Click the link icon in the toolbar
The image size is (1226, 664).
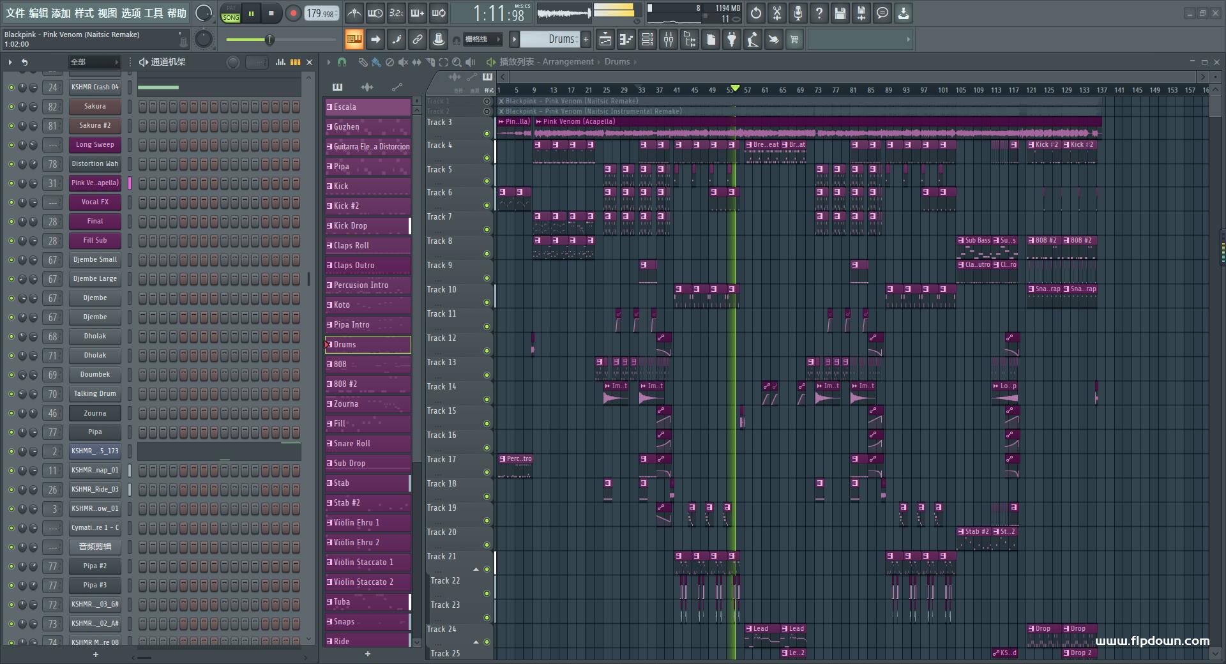(x=418, y=40)
